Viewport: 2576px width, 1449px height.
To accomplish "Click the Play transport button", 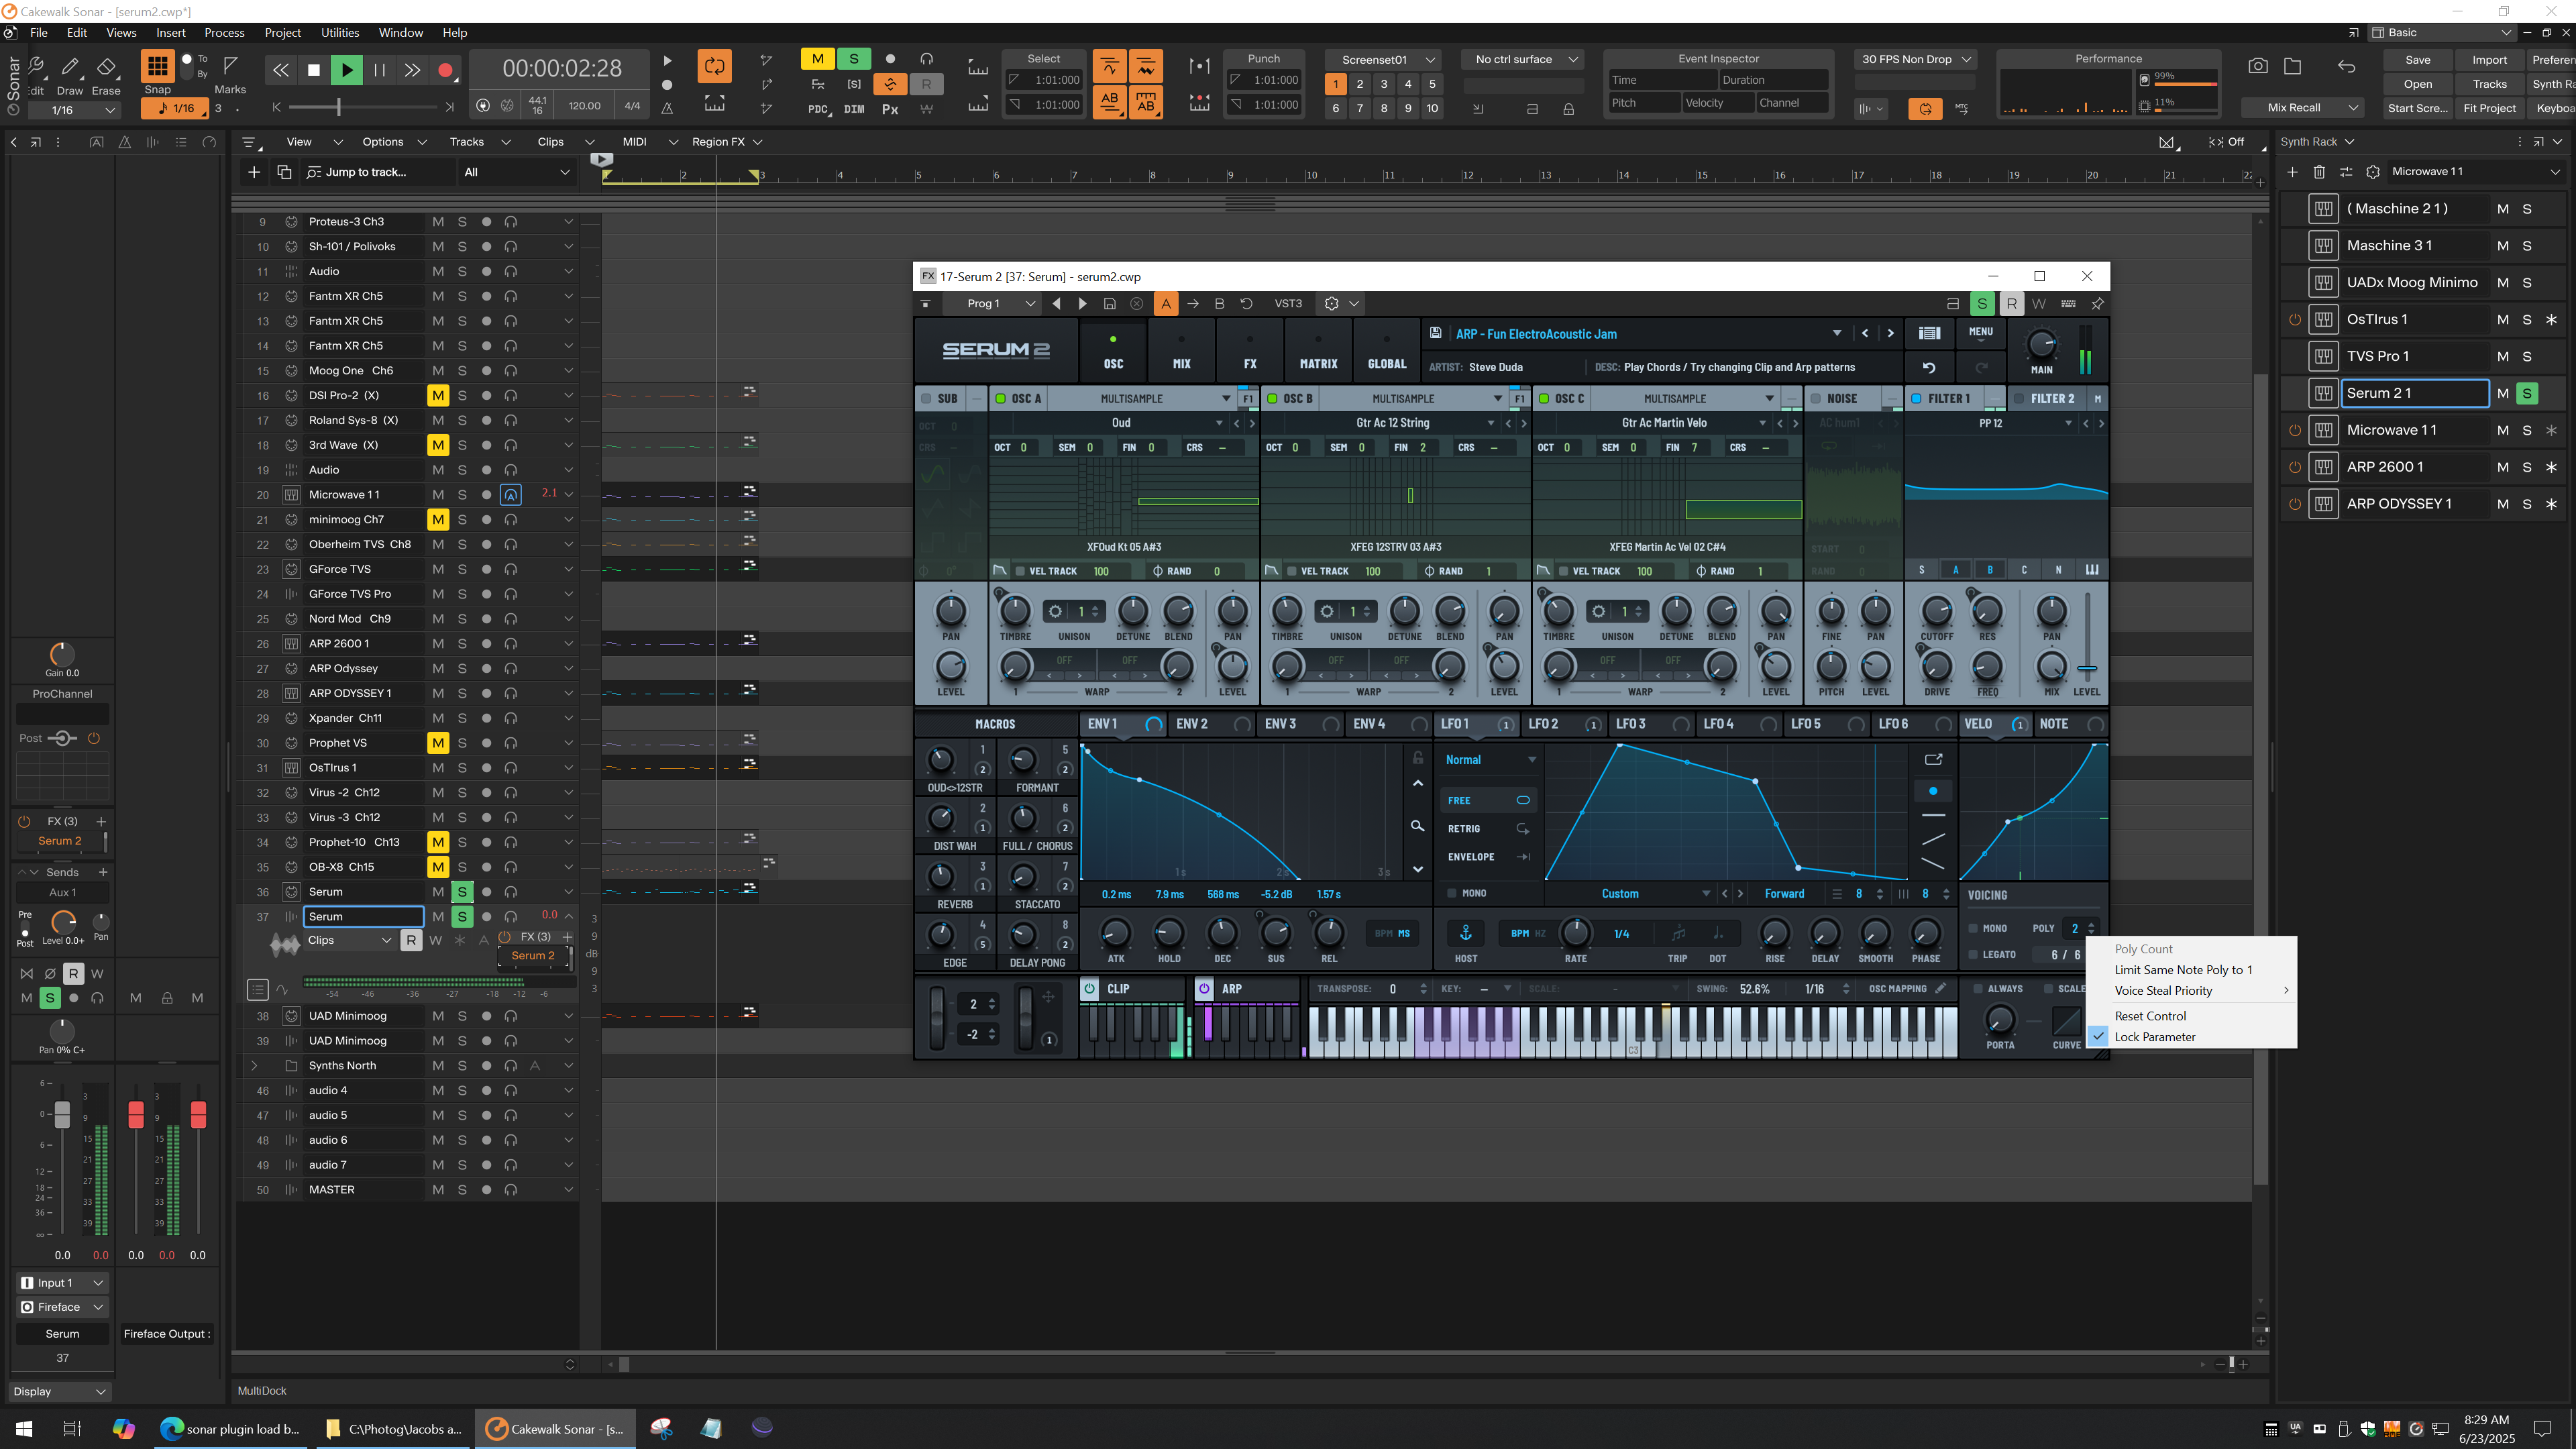I will [x=346, y=70].
